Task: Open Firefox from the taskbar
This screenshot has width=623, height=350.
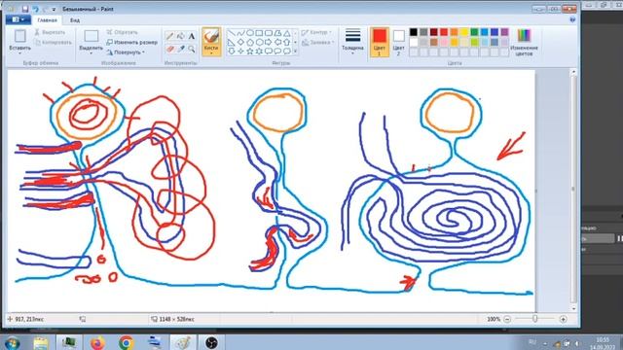Action: coord(97,342)
